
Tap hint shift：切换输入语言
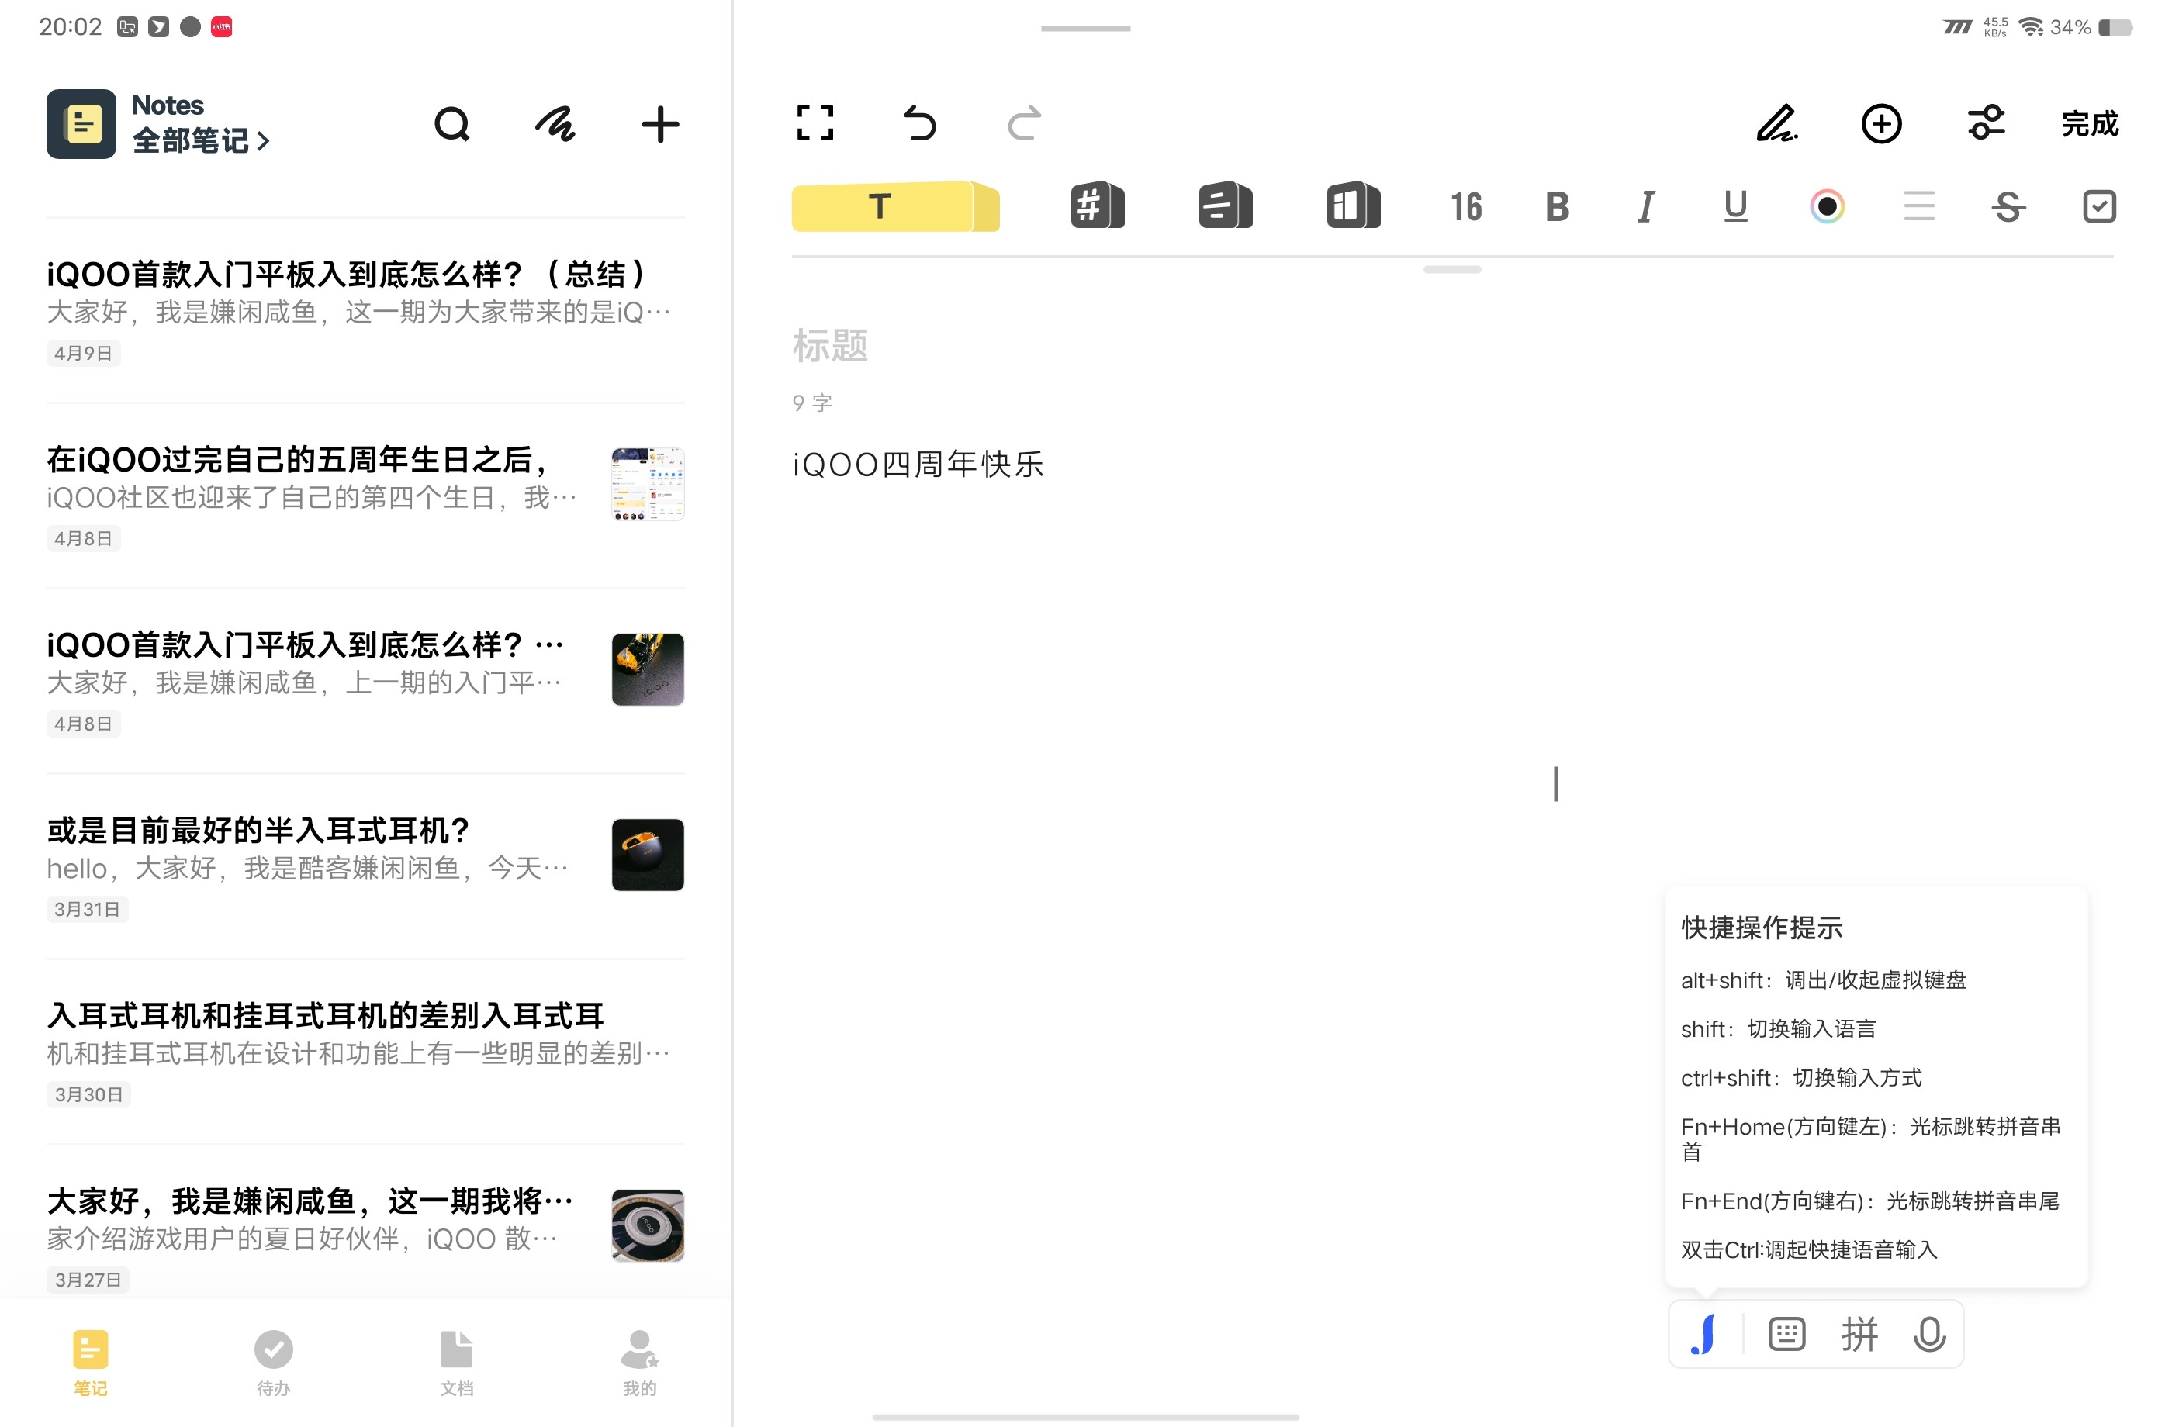pos(1778,1029)
